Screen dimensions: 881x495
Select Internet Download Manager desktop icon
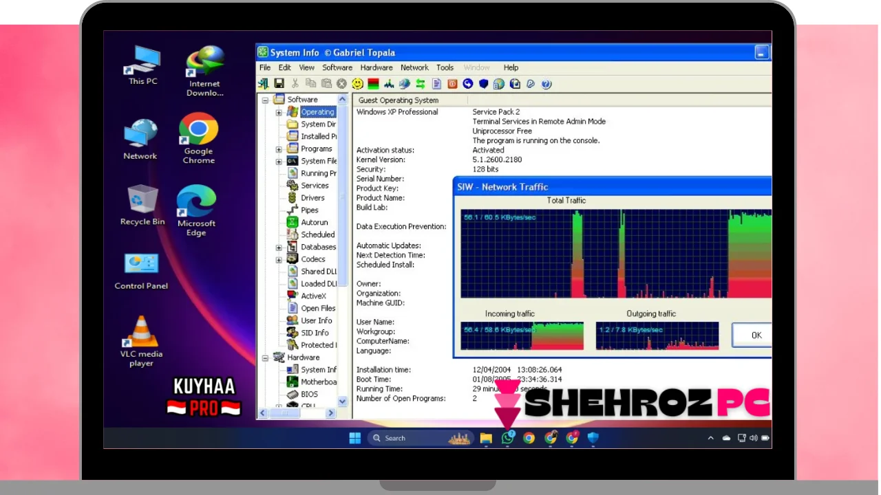point(205,71)
